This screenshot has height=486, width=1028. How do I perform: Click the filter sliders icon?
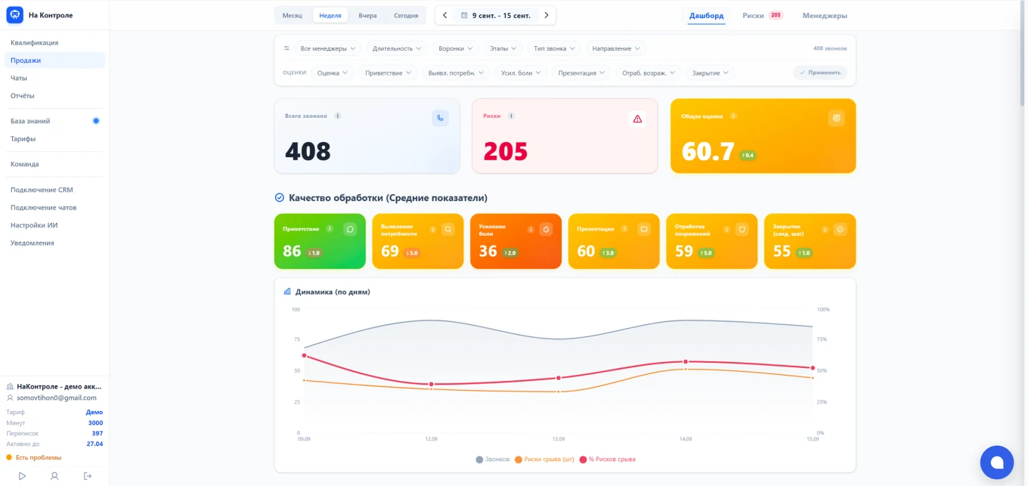pos(286,48)
